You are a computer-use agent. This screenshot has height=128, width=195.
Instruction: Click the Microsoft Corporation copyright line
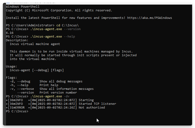(59, 10)
